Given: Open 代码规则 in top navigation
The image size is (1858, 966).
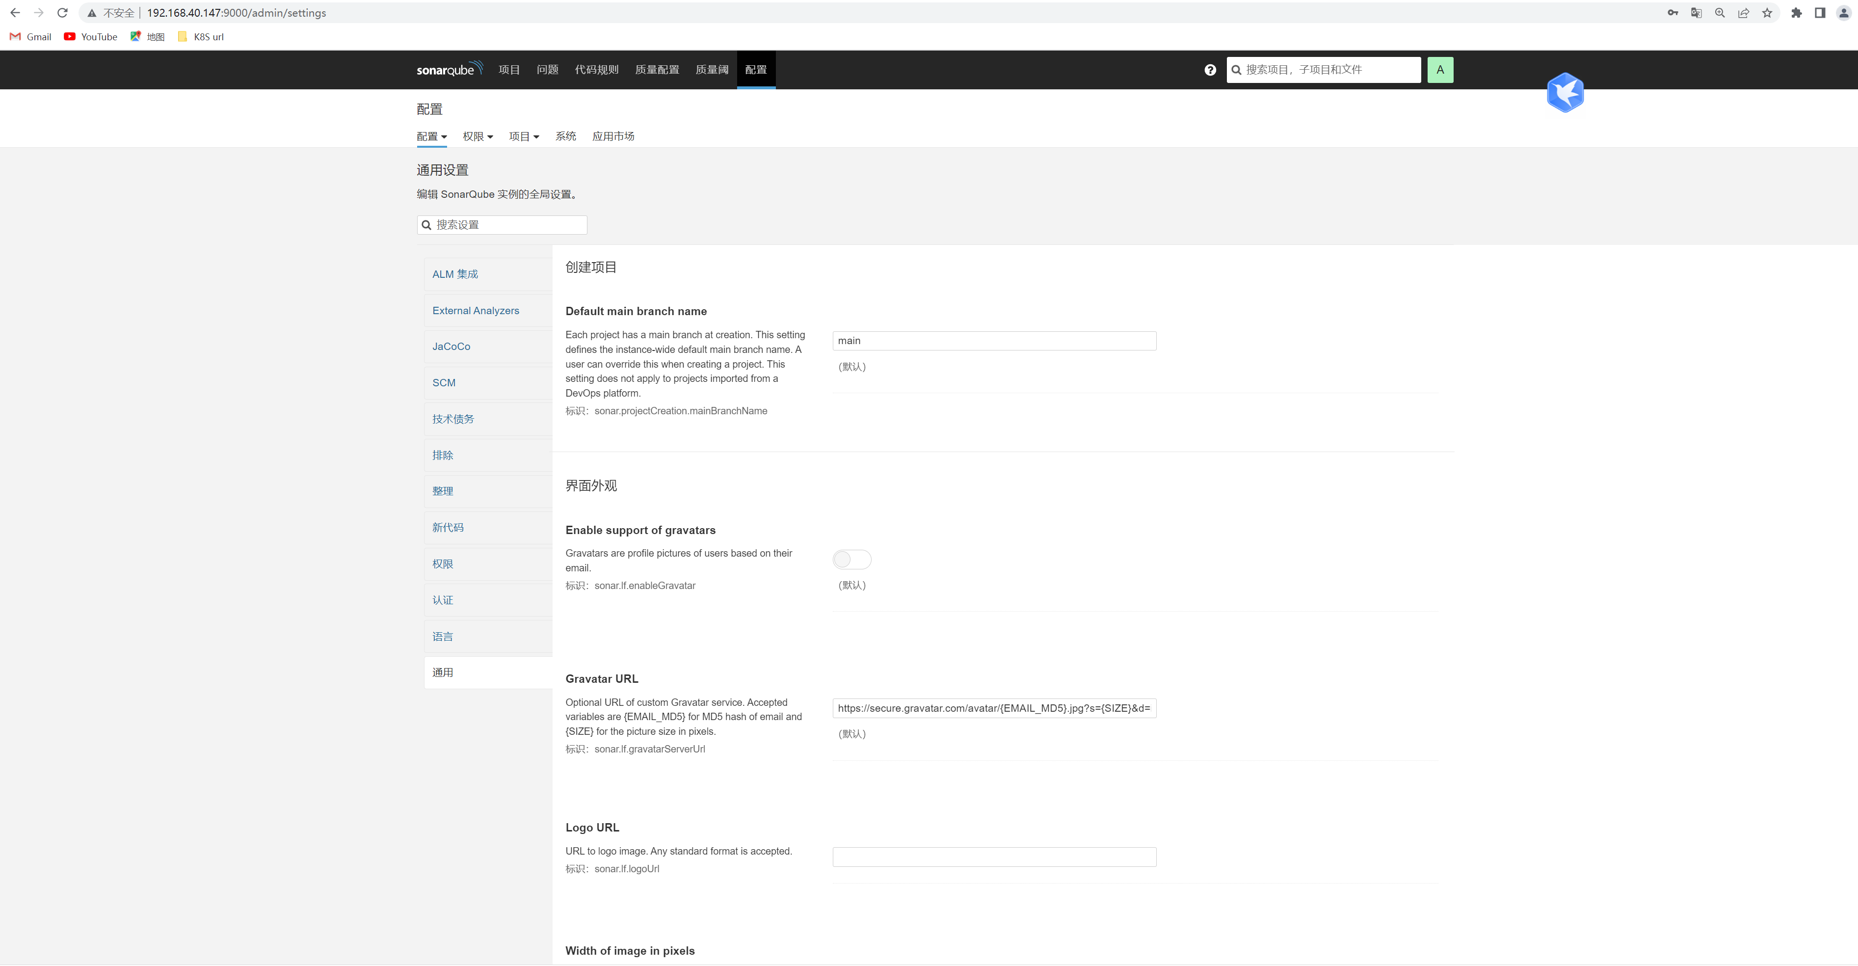Looking at the screenshot, I should tap(596, 70).
